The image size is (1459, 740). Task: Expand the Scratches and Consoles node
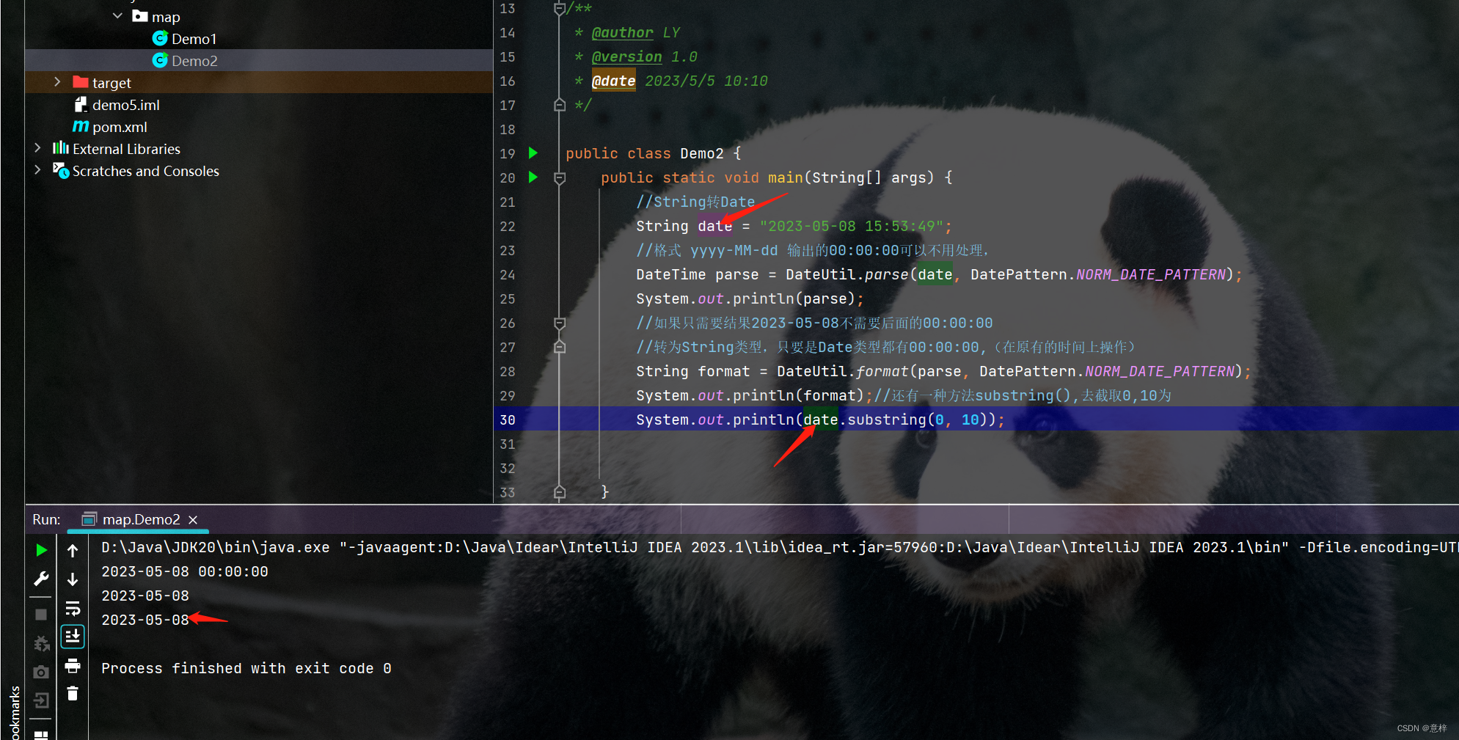(37, 170)
